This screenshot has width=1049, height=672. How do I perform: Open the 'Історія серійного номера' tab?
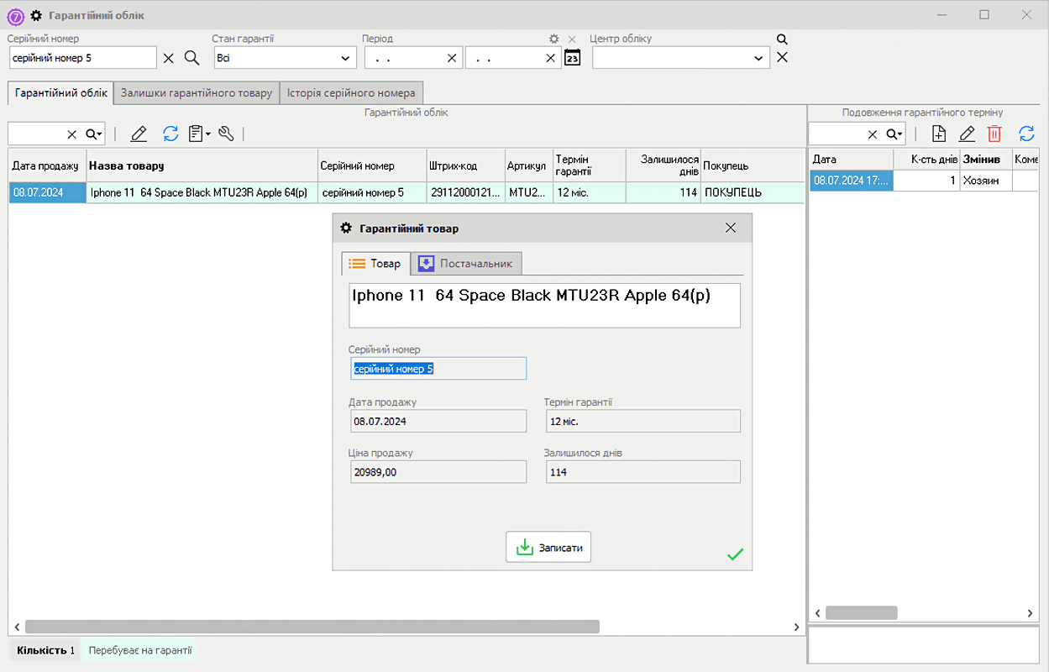[351, 93]
